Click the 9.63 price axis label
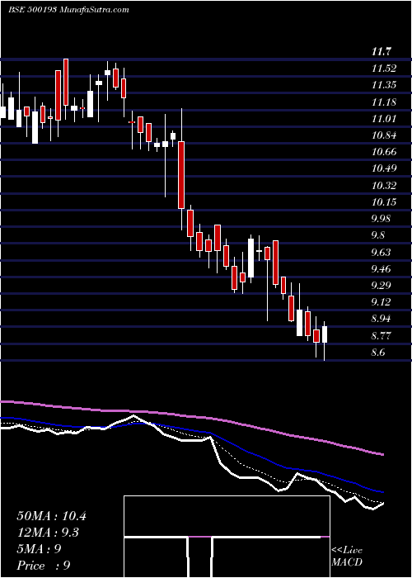Image resolution: width=412 pixels, height=578 pixels. (381, 252)
